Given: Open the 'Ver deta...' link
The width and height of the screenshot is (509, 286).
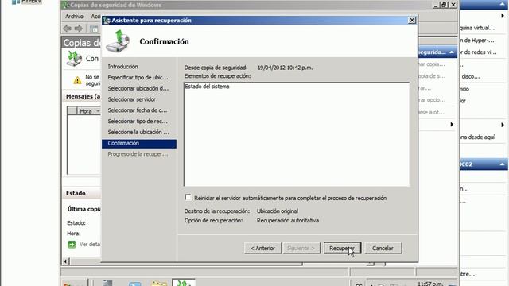Looking at the screenshot, I should 90,244.
